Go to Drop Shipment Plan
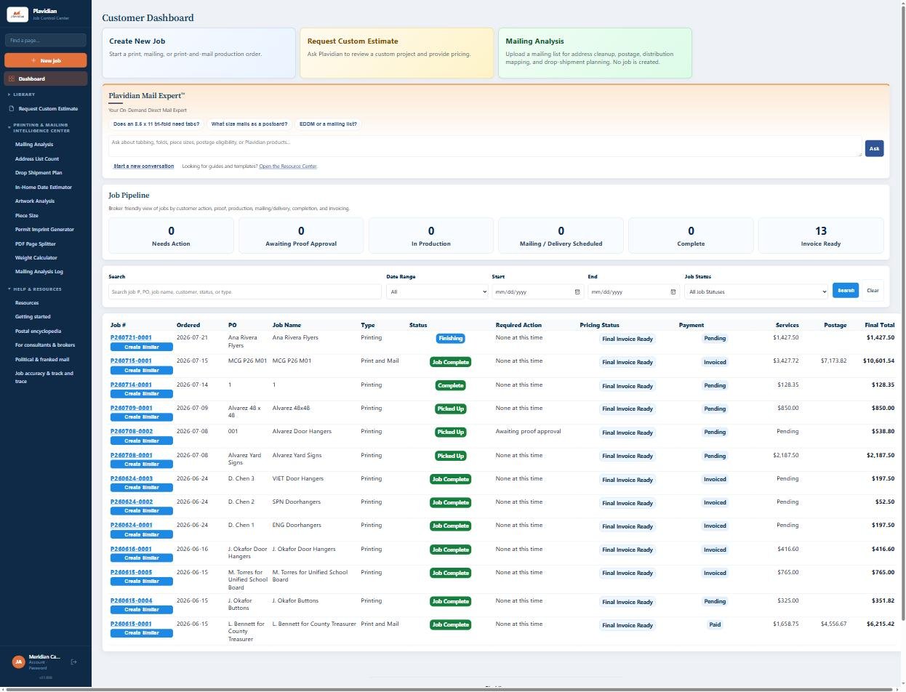906x692 pixels. pyautogui.click(x=39, y=172)
